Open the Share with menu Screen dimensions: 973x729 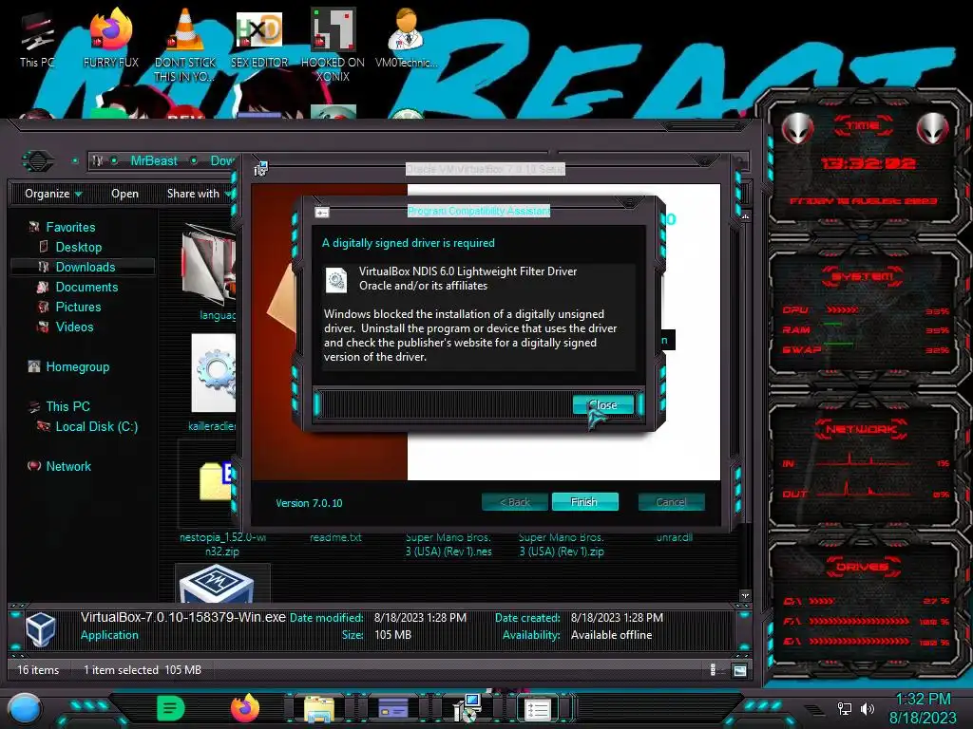[198, 194]
